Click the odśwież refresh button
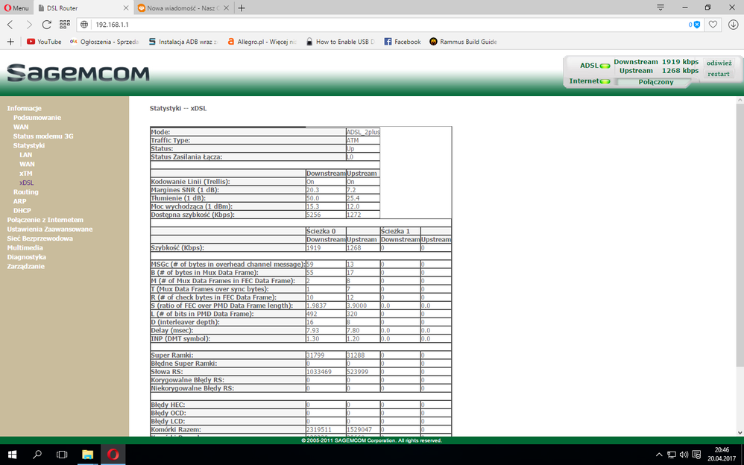 (719, 63)
